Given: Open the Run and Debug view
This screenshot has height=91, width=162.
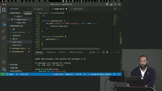Looking at the screenshot, I should tap(4, 31).
